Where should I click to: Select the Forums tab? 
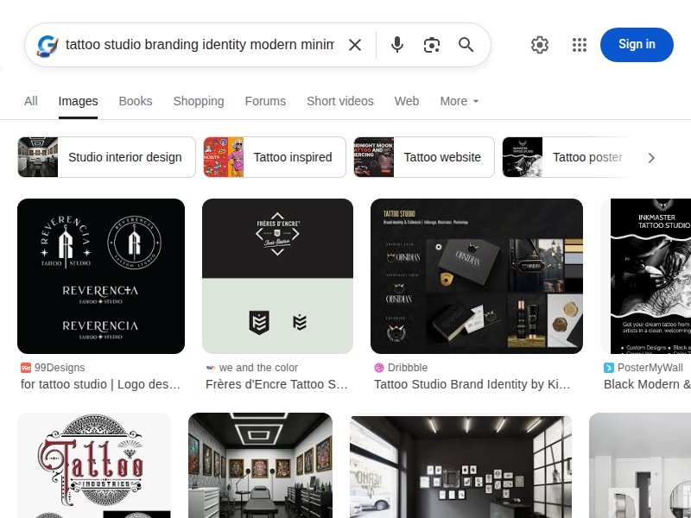coord(265,101)
